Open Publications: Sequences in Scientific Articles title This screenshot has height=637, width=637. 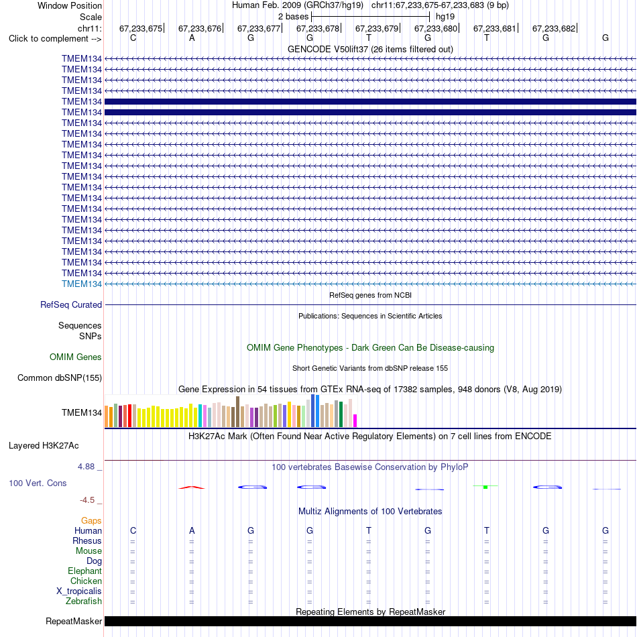[370, 316]
